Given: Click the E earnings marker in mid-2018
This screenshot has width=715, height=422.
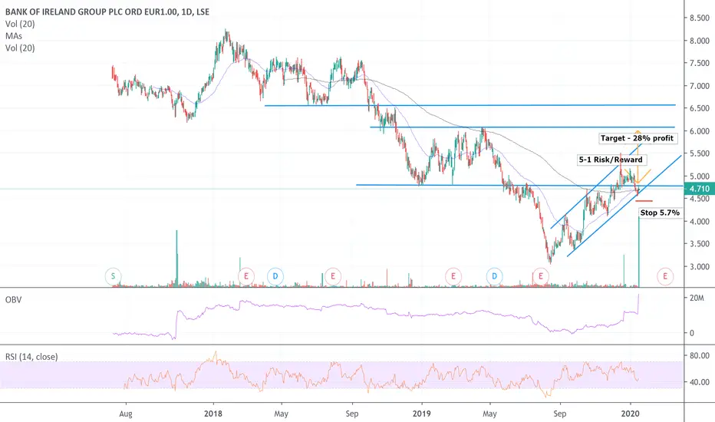Looking at the screenshot, I should click(333, 276).
